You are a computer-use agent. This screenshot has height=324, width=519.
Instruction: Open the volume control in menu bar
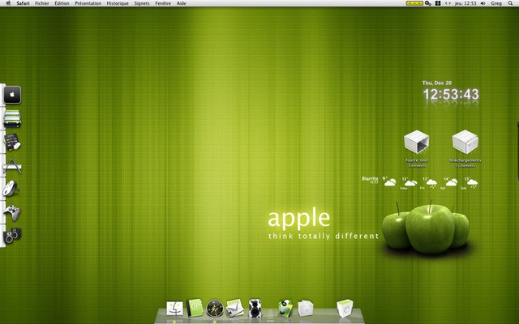click(x=483, y=3)
